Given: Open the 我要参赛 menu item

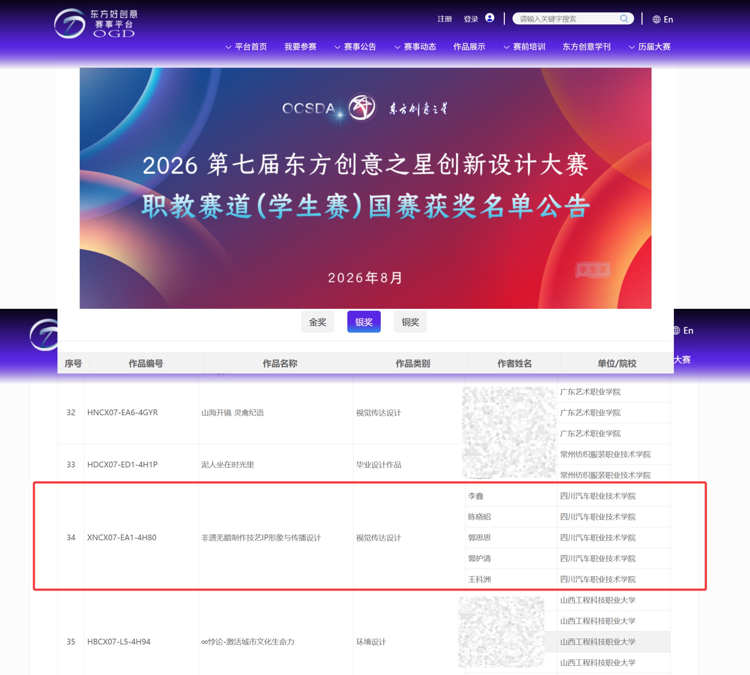Looking at the screenshot, I should (x=300, y=47).
